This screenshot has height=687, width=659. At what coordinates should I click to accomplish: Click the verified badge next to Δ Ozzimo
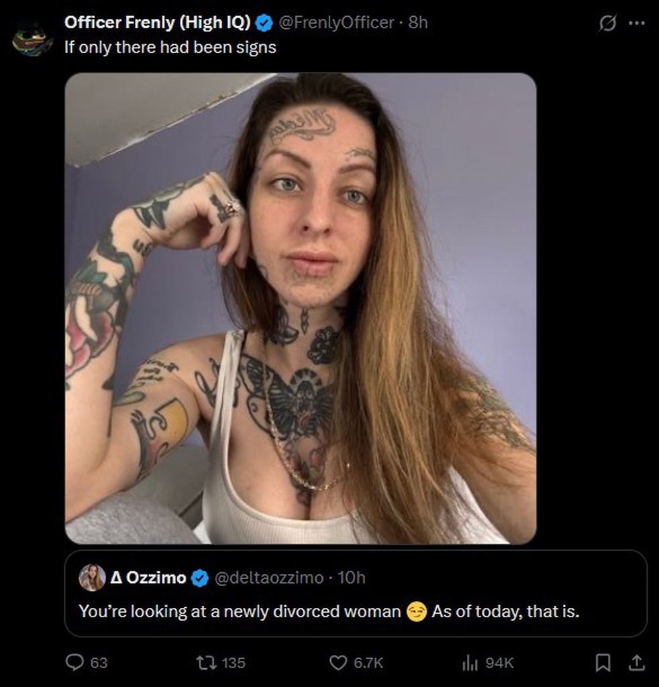[x=199, y=578]
